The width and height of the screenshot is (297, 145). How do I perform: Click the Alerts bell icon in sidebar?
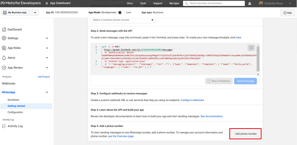4,58
